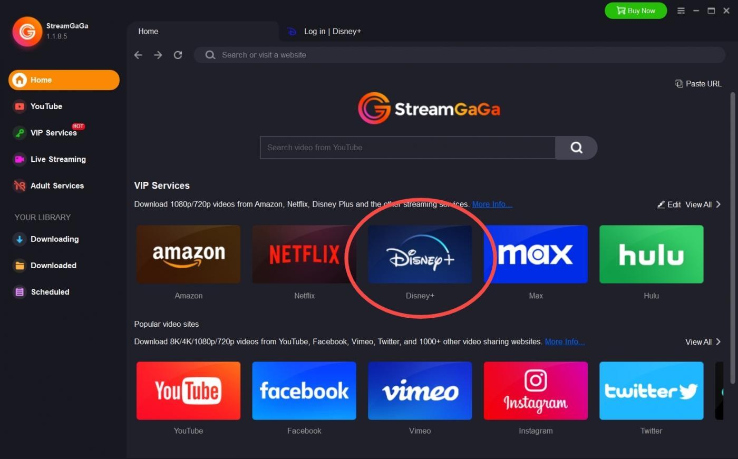The width and height of the screenshot is (738, 459).
Task: Go back with the left arrow
Action: 138,55
